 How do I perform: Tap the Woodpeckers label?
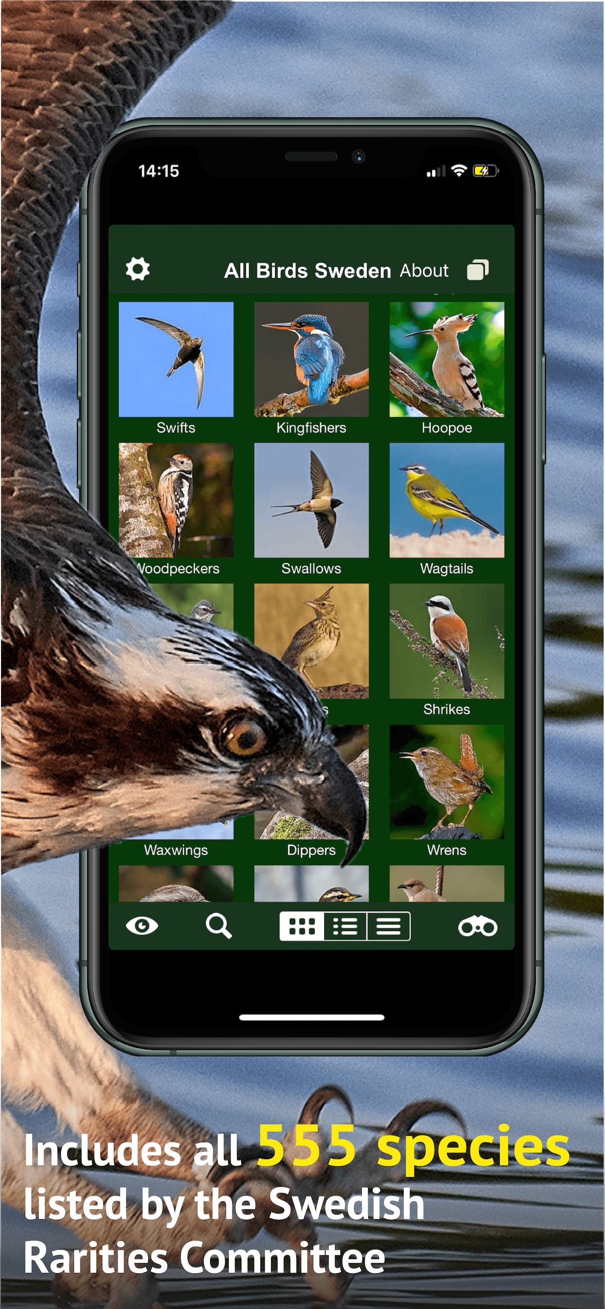tap(178, 569)
